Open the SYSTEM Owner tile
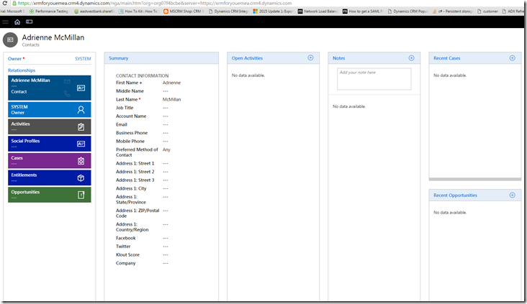527x304 pixels. coord(50,110)
